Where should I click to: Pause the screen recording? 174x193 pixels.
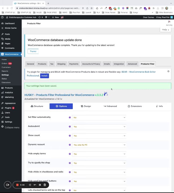(40, 185)
